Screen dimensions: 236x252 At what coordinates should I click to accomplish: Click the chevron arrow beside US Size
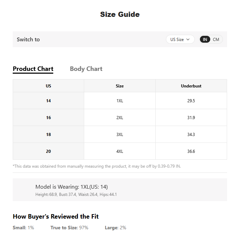[188, 39]
